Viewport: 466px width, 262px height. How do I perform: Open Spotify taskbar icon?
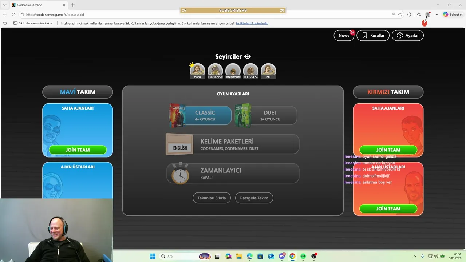(303, 256)
